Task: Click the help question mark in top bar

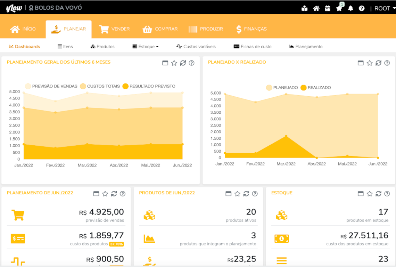Action: (x=362, y=8)
